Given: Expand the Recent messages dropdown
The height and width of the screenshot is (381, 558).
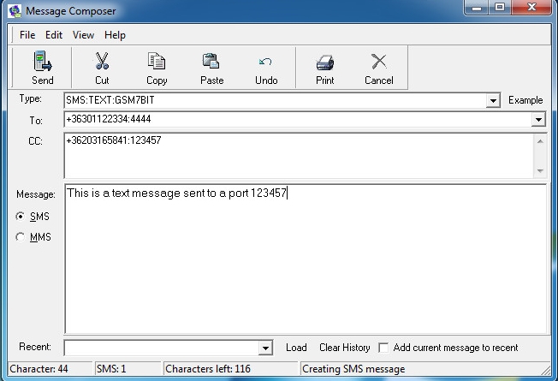Looking at the screenshot, I should click(x=265, y=348).
